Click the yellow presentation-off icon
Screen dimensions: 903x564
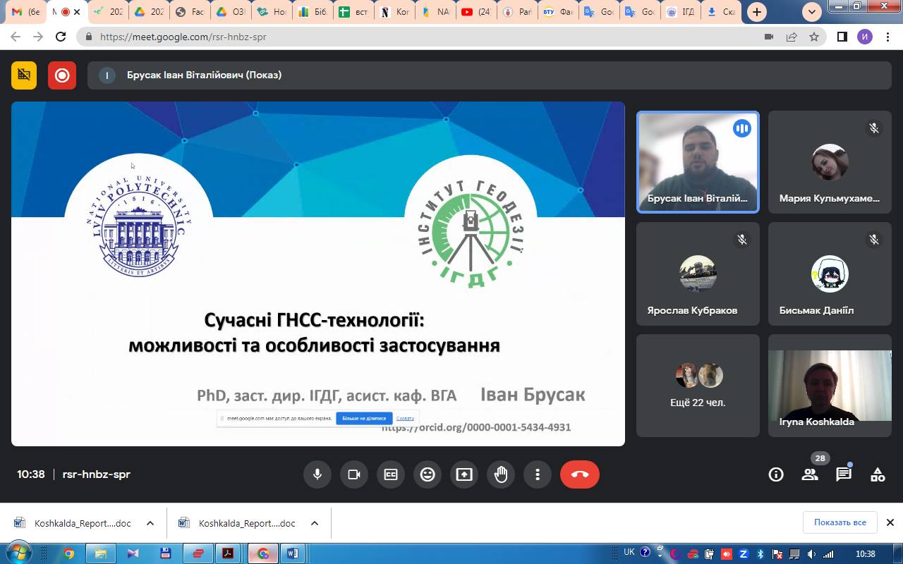pos(24,75)
